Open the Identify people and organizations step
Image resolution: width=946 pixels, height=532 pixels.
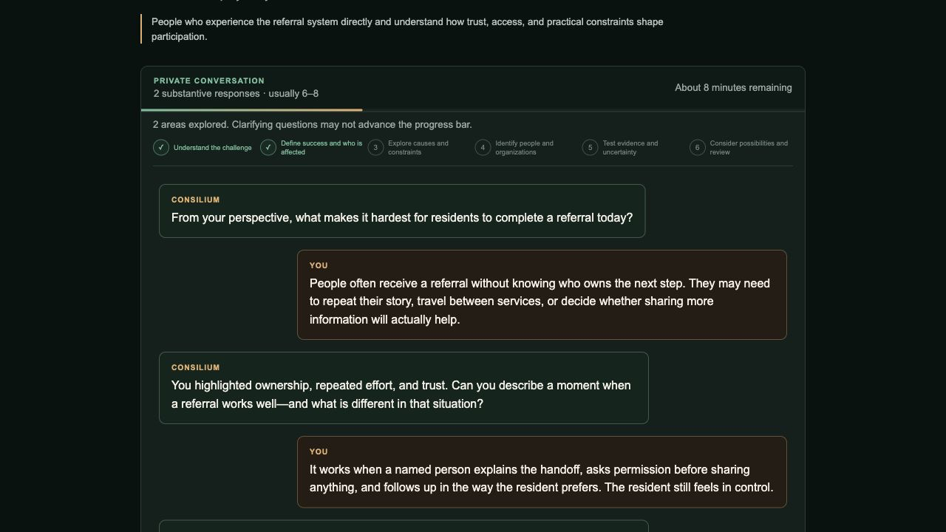click(x=524, y=148)
